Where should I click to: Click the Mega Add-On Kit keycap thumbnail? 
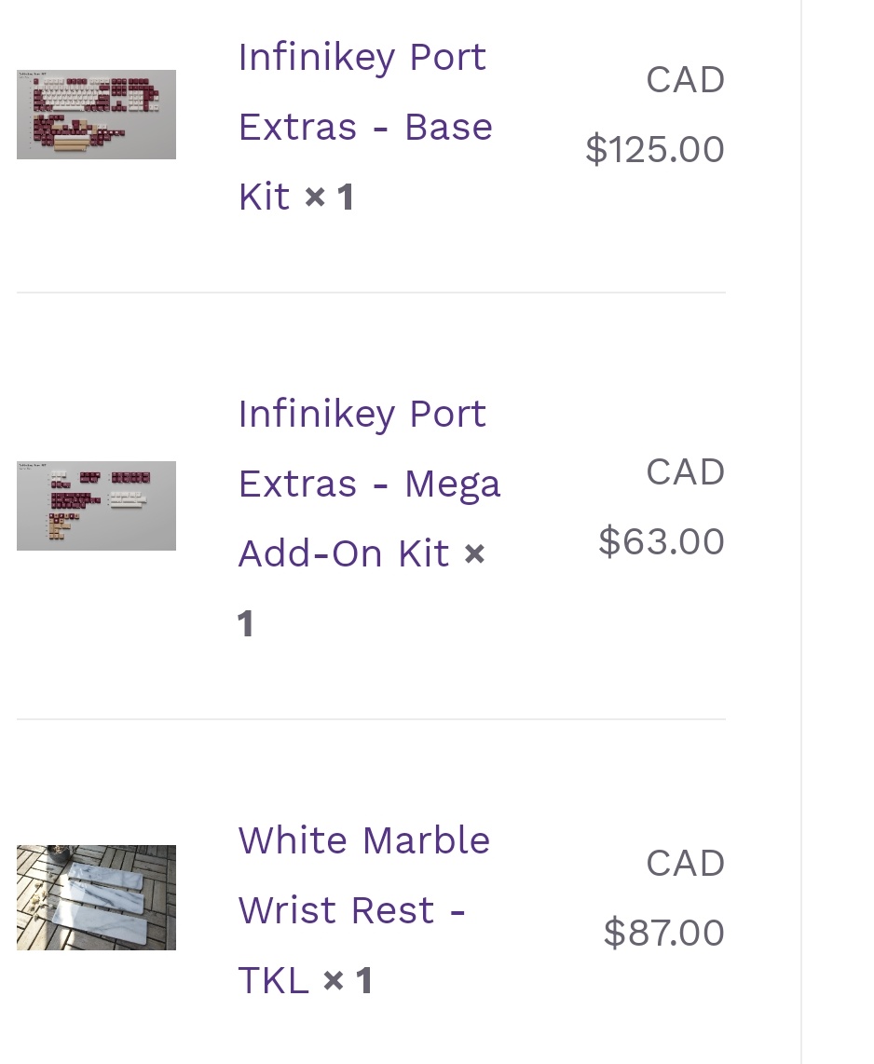point(96,506)
